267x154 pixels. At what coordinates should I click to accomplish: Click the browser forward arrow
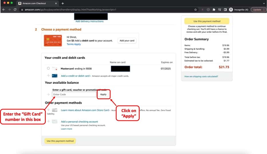coord(9,10)
